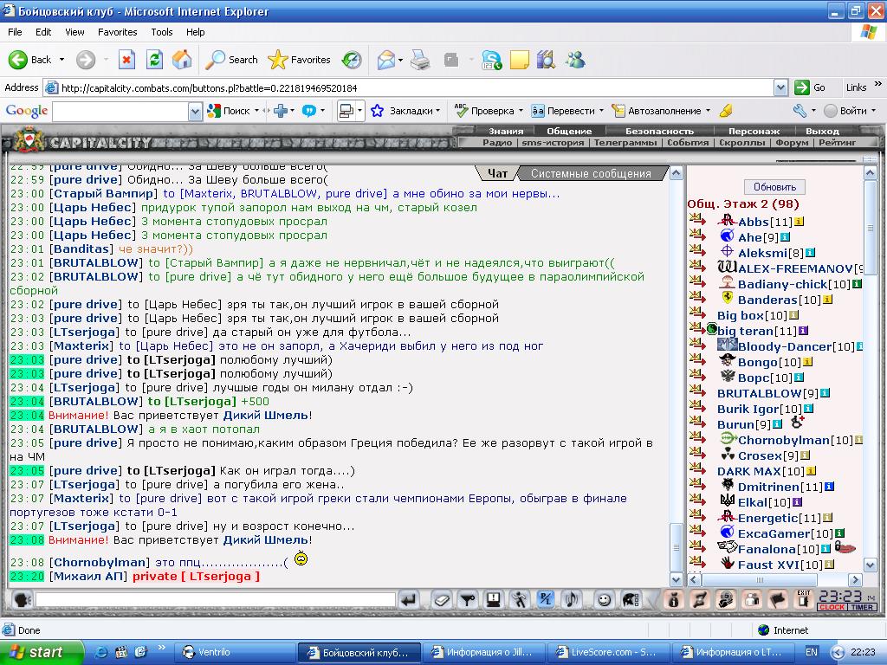Click the yellow note icon in toolbar
This screenshot has width=887, height=665.
[x=520, y=60]
